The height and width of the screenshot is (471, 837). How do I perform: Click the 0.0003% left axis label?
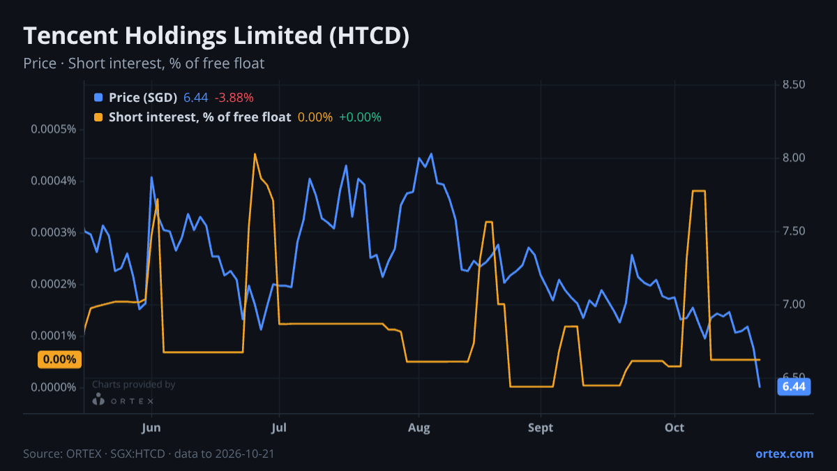pyautogui.click(x=53, y=232)
